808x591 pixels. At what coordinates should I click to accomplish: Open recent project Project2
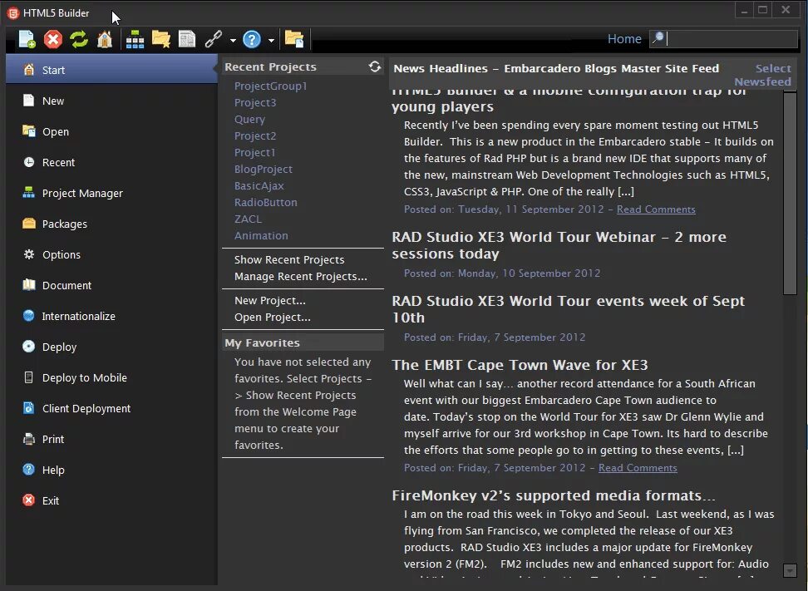(255, 136)
